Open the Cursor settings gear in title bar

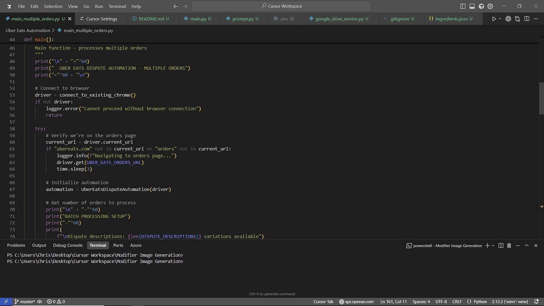click(490, 6)
